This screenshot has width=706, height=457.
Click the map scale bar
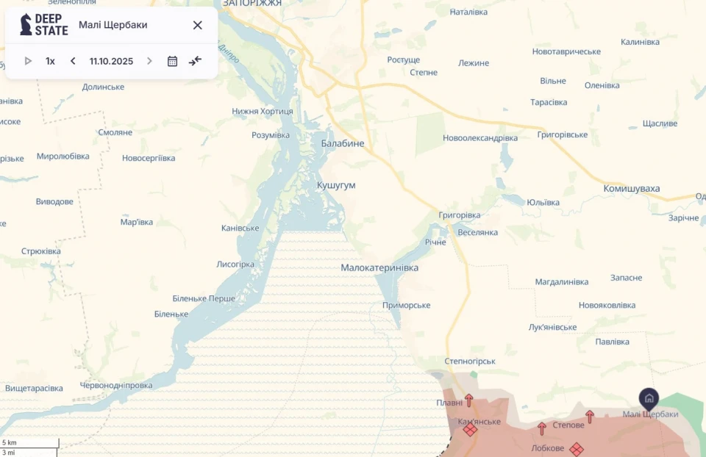pos(29,447)
